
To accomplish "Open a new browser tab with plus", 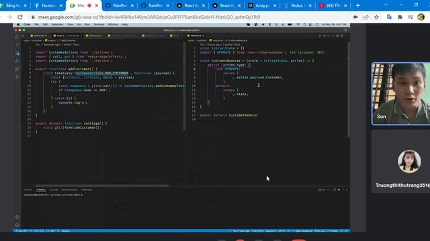I will pos(357,5).
